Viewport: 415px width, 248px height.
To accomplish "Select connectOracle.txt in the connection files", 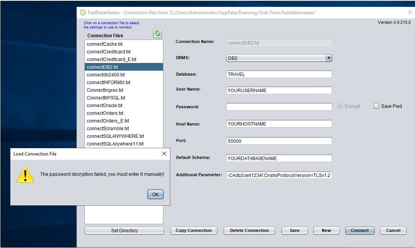I will [105, 106].
